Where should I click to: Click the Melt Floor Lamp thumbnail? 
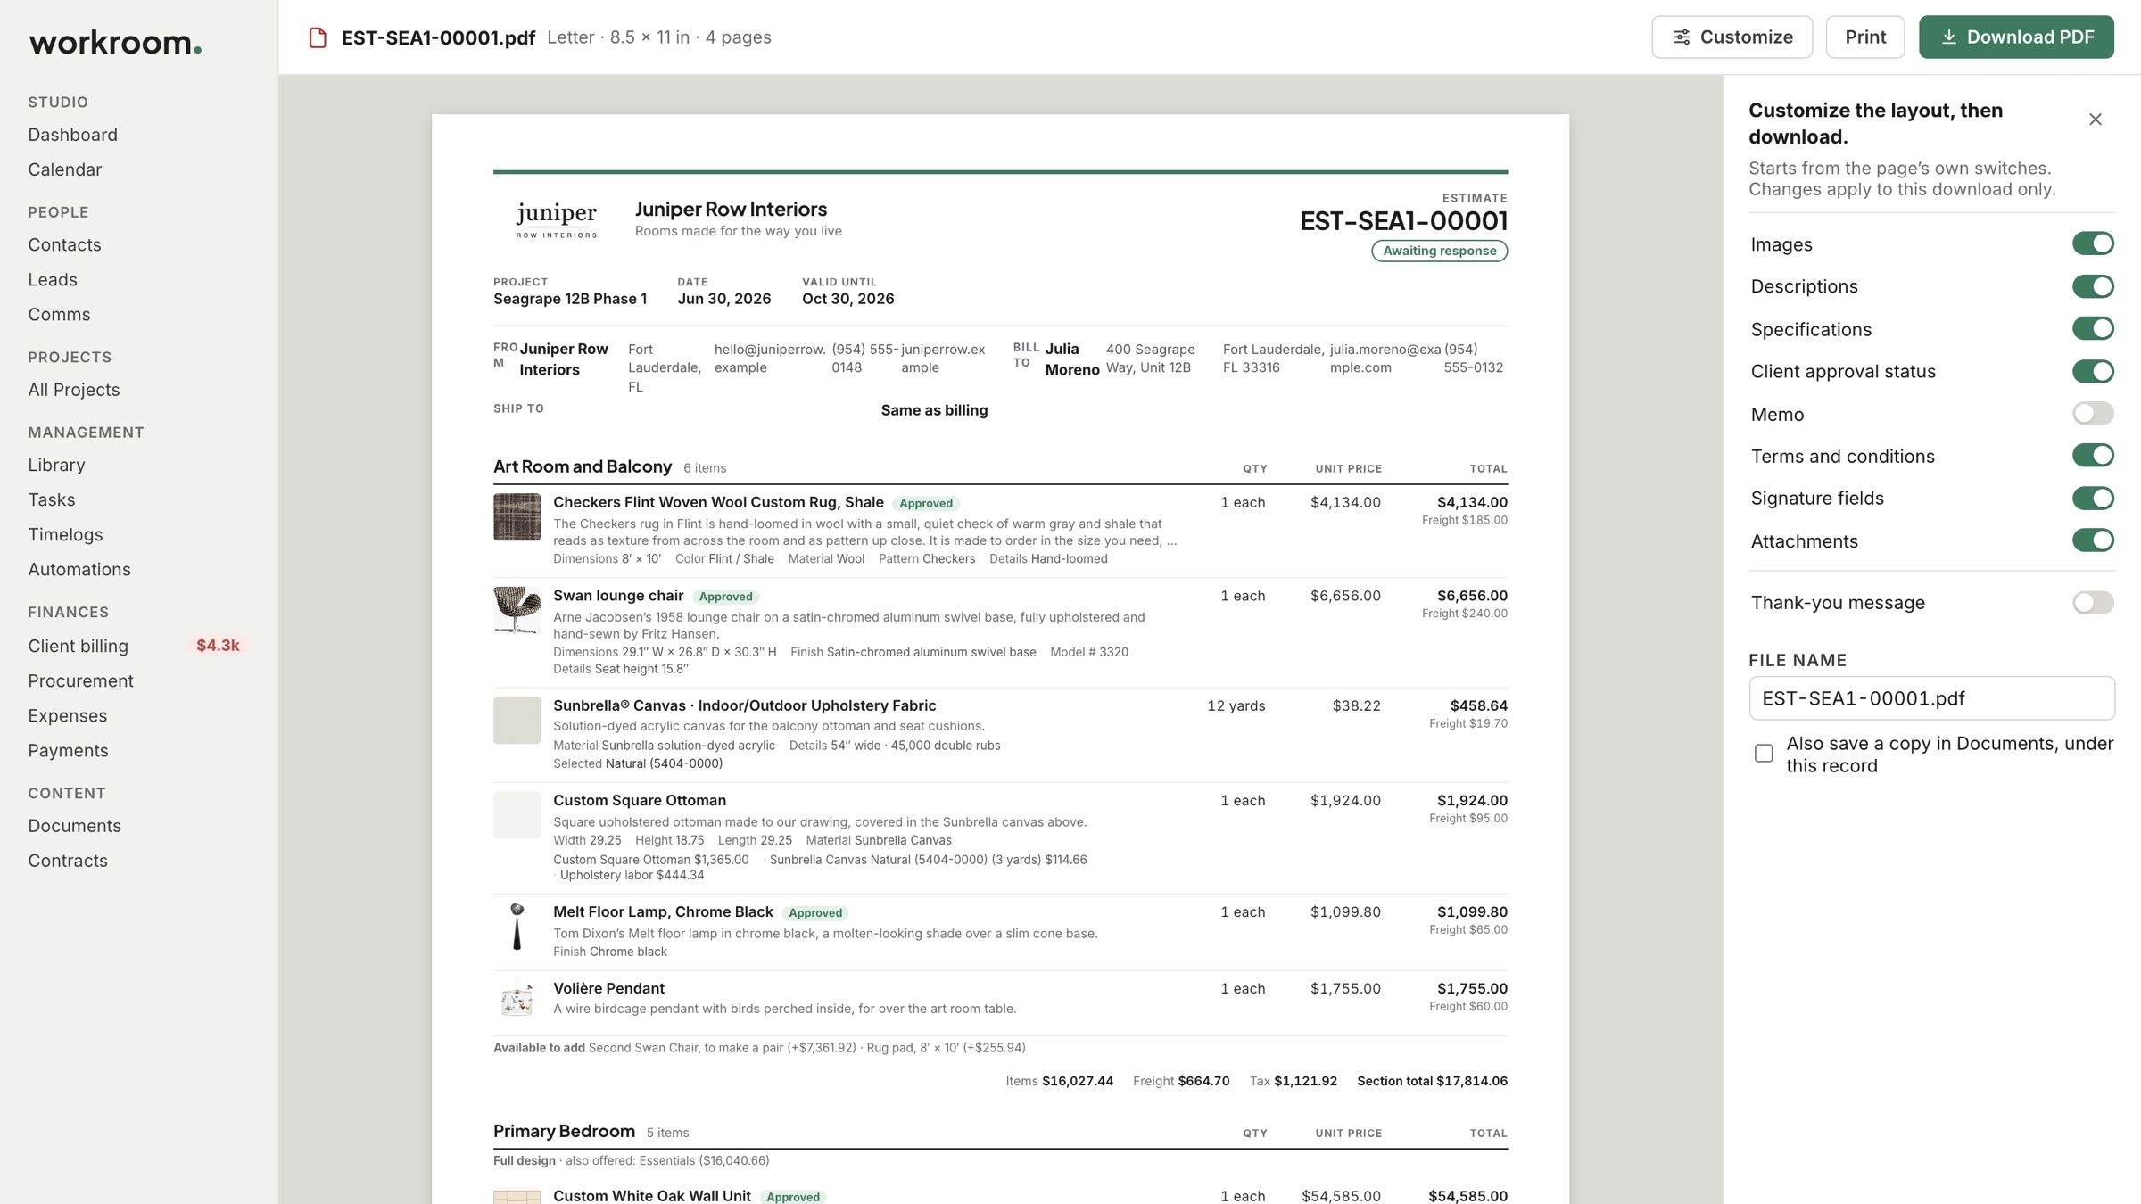(517, 927)
